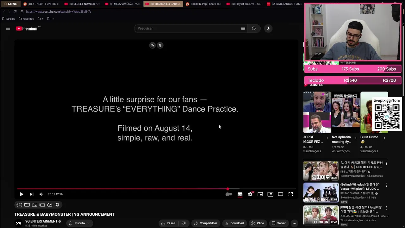Switch to the SECRET NUMBER tab

pos(82,4)
